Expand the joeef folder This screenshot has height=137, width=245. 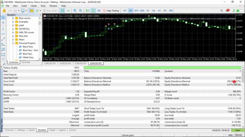click(13, 25)
